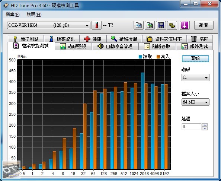Maximize the HD Tune Pro window
Viewport: 221px width, 181px height.
click(196, 4)
